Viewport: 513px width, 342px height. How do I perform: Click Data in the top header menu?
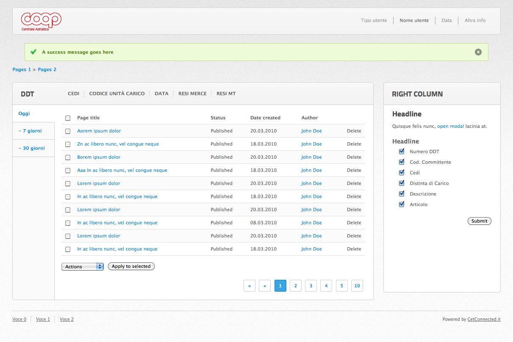click(x=446, y=20)
